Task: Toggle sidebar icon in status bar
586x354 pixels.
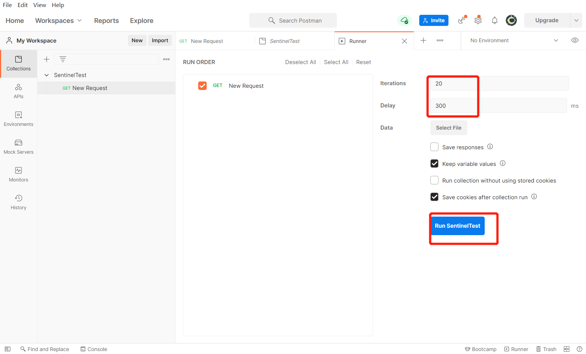Action: (7, 349)
